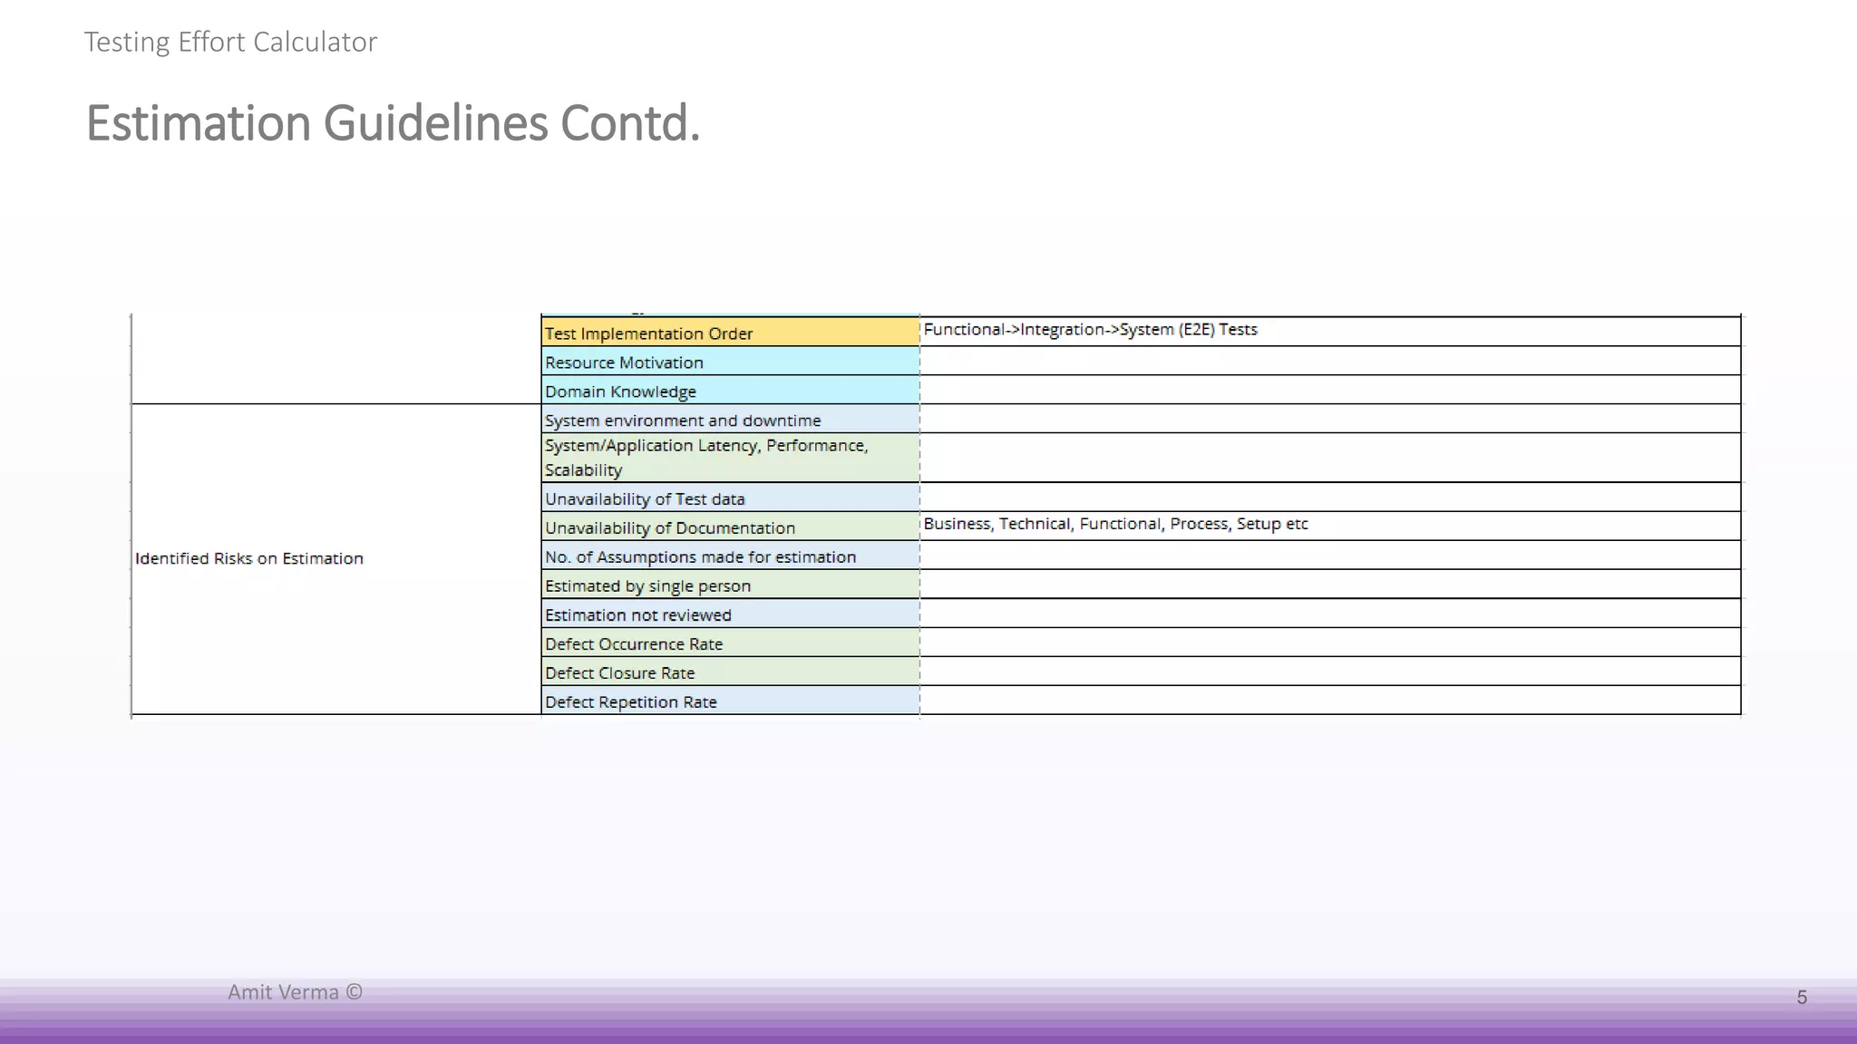Click Amit Verma copyright footer
Image resolution: width=1857 pixels, height=1044 pixels.
click(295, 992)
